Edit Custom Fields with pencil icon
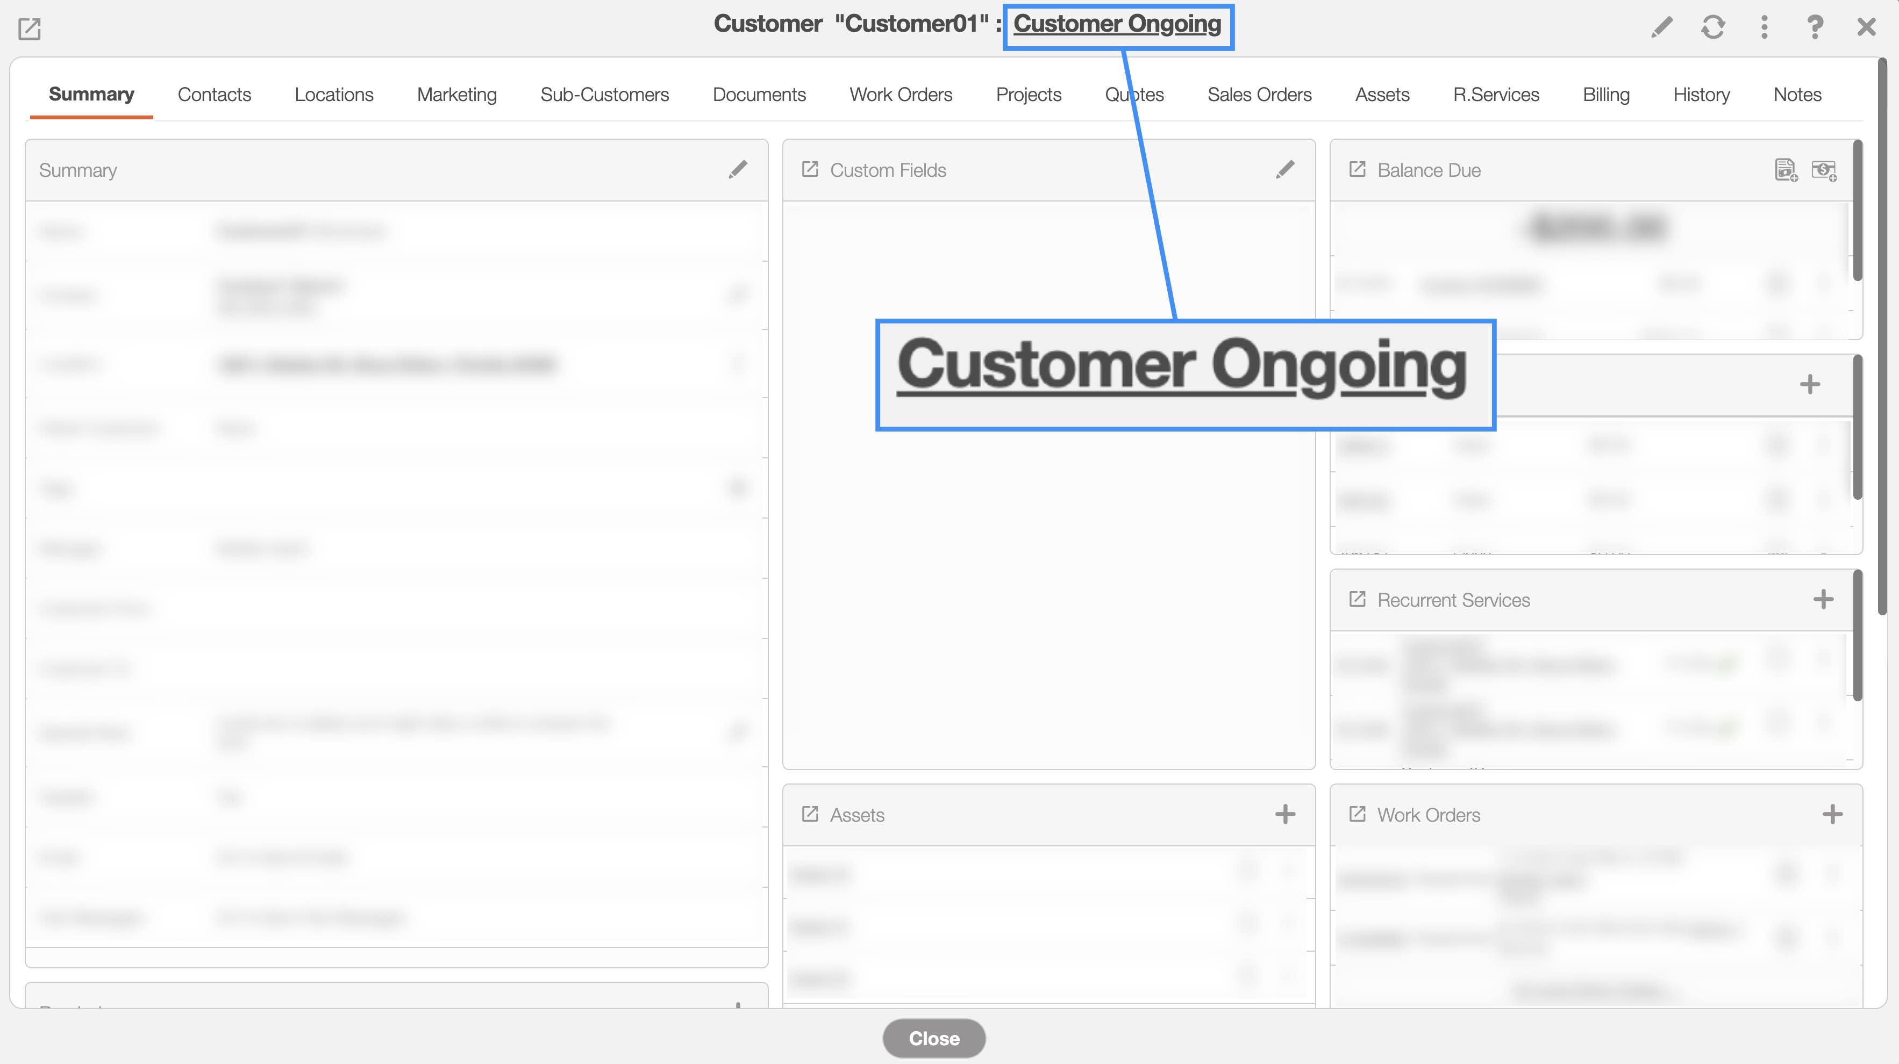Image resolution: width=1899 pixels, height=1064 pixels. [1285, 169]
